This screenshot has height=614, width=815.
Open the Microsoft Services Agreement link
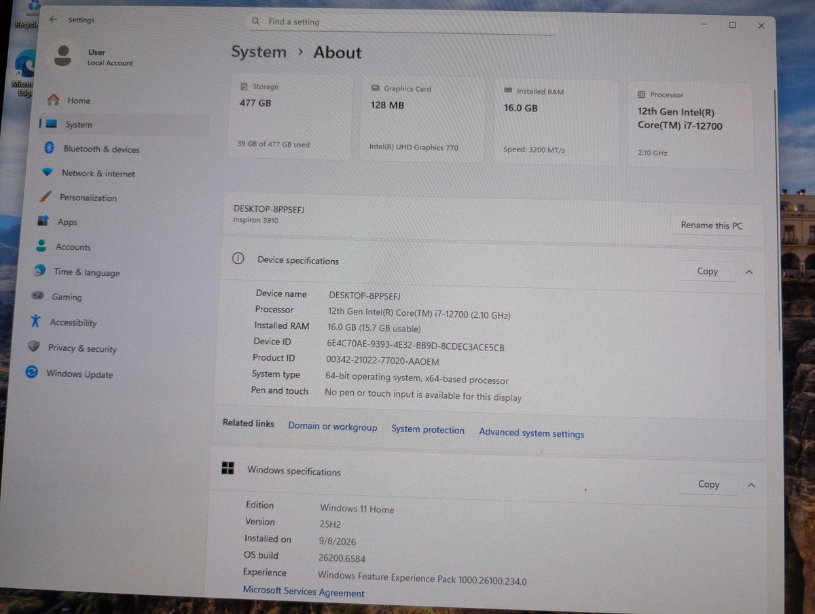coord(304,592)
